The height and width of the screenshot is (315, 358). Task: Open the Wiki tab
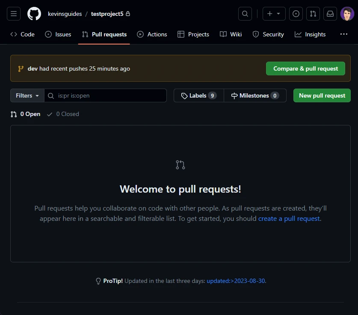point(231,34)
